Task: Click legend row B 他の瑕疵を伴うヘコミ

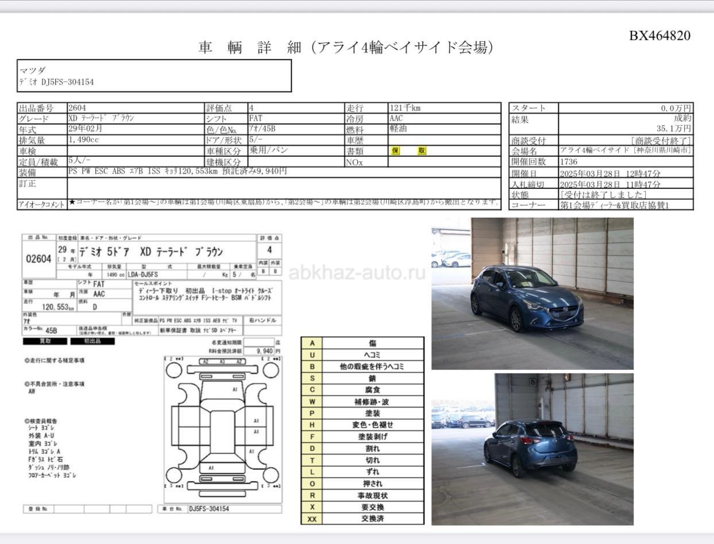Action: coord(362,366)
